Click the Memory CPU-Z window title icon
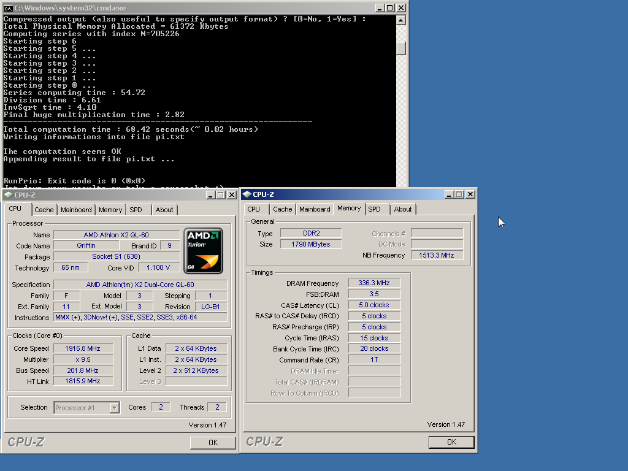The width and height of the screenshot is (628, 471). coord(247,194)
